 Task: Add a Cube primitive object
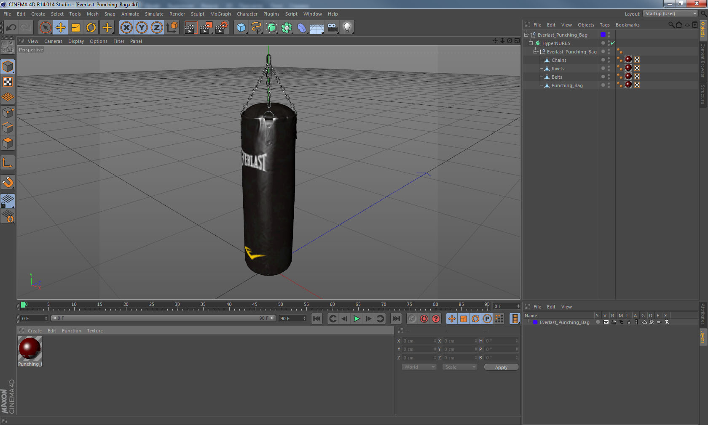pyautogui.click(x=241, y=28)
